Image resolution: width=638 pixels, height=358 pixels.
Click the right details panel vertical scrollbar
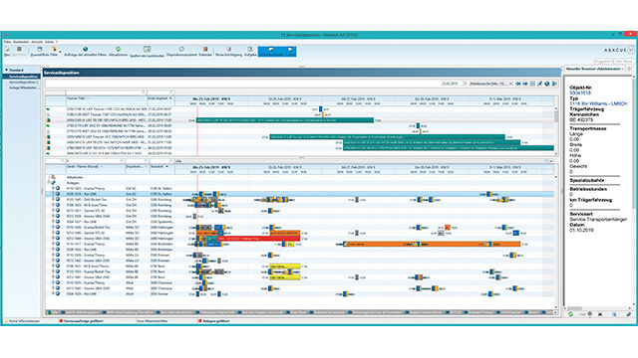coord(634,191)
